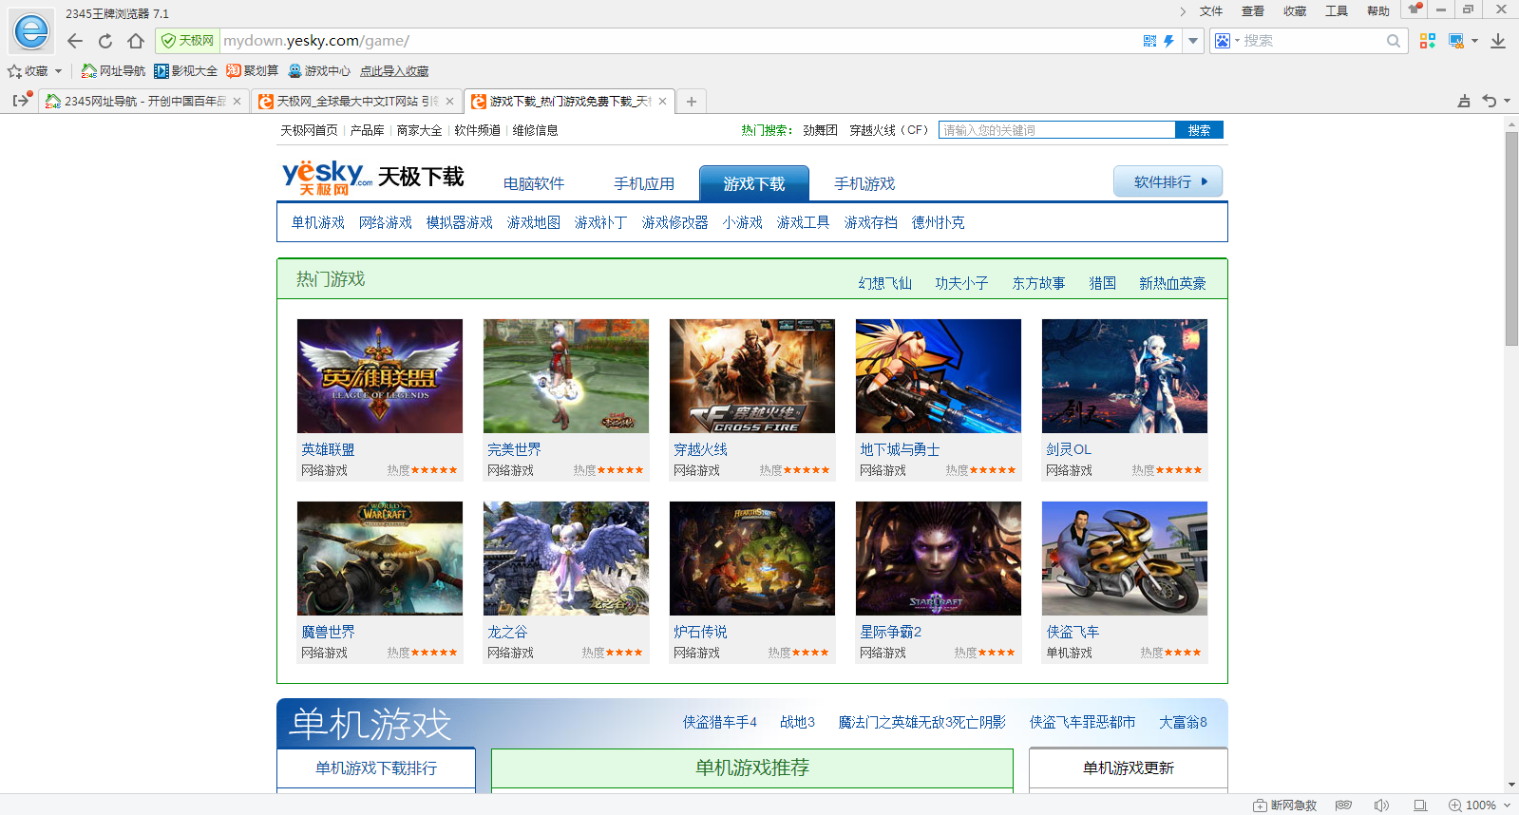Viewport: 1519px width, 815px height.
Task: Open the 收藏 star favorites button
Action: click(x=28, y=71)
